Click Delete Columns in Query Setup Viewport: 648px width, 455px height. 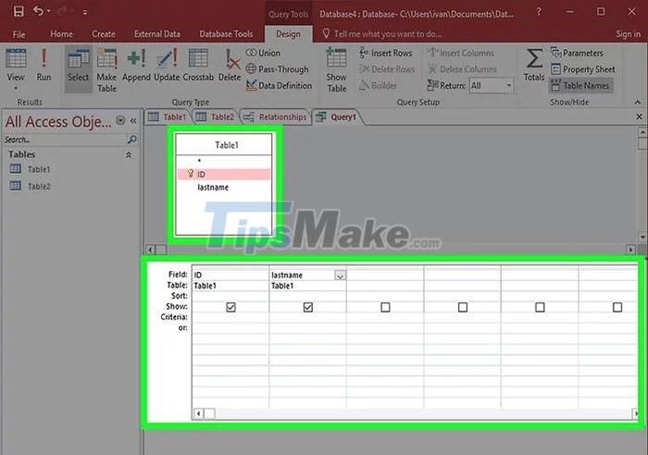click(462, 69)
